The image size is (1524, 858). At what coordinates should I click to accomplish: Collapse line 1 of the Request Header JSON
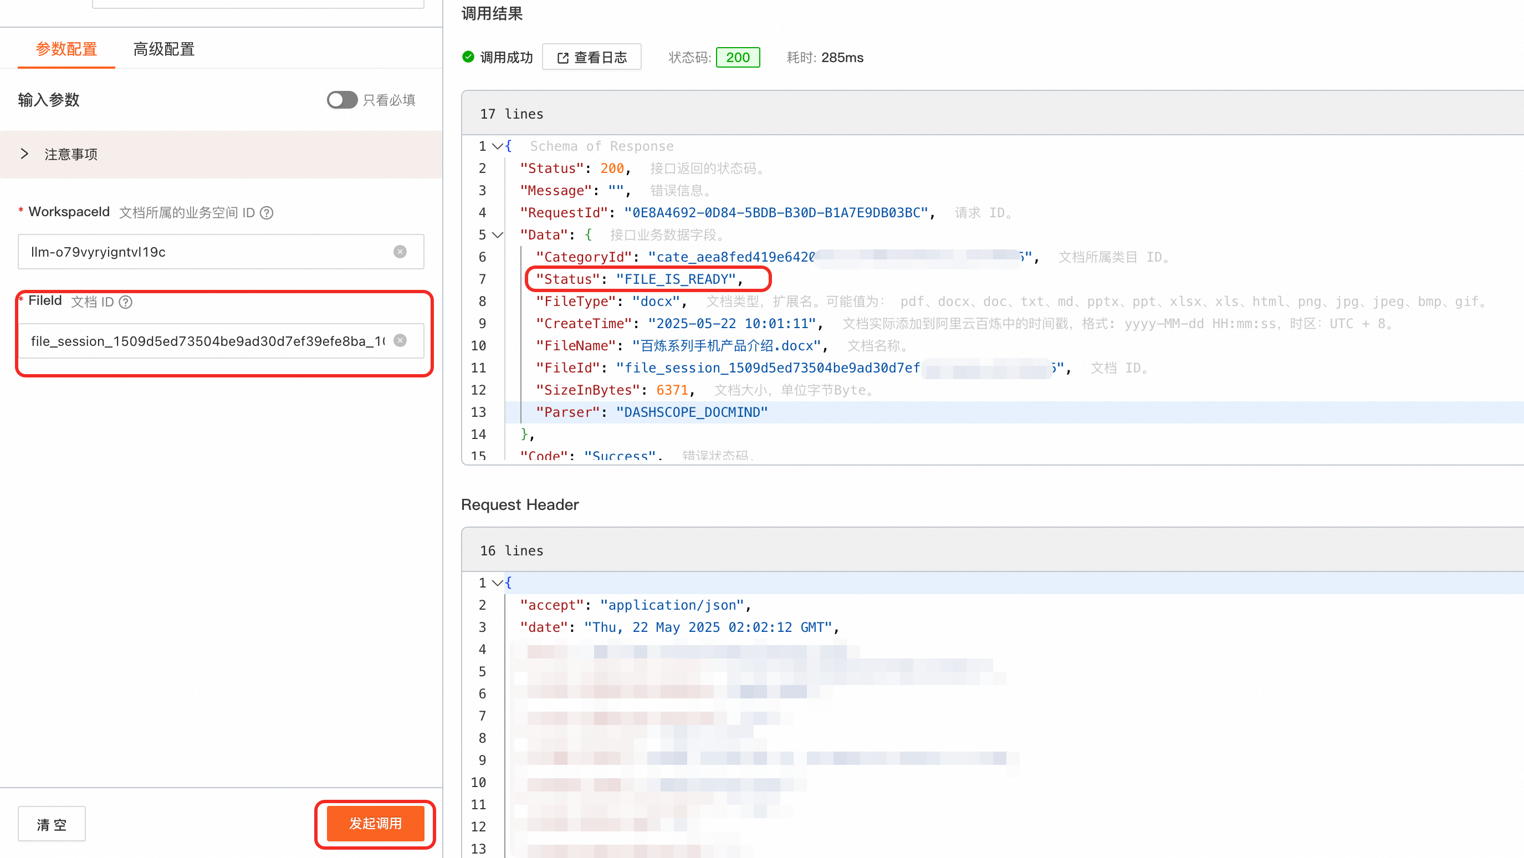point(498,584)
